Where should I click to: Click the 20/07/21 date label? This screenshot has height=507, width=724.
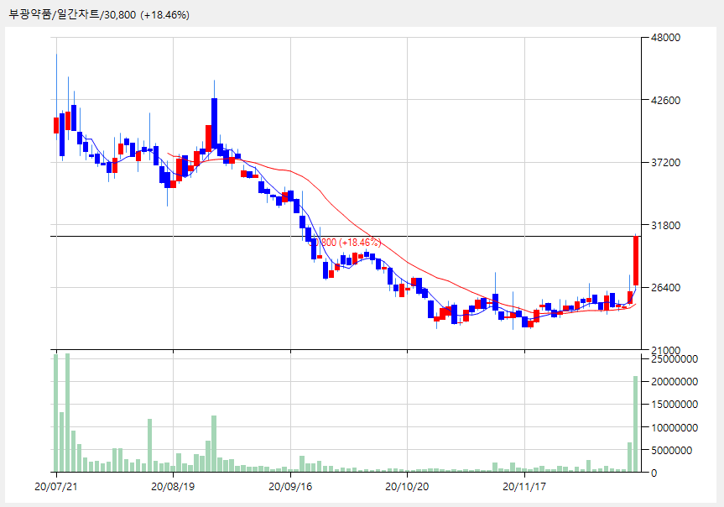coord(56,487)
